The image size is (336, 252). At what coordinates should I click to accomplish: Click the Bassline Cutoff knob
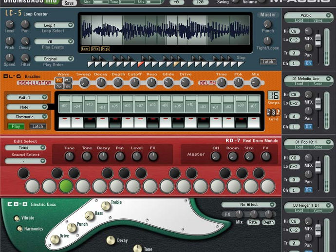click(134, 82)
